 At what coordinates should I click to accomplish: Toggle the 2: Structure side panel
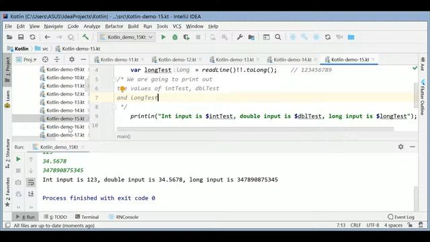tap(7, 154)
